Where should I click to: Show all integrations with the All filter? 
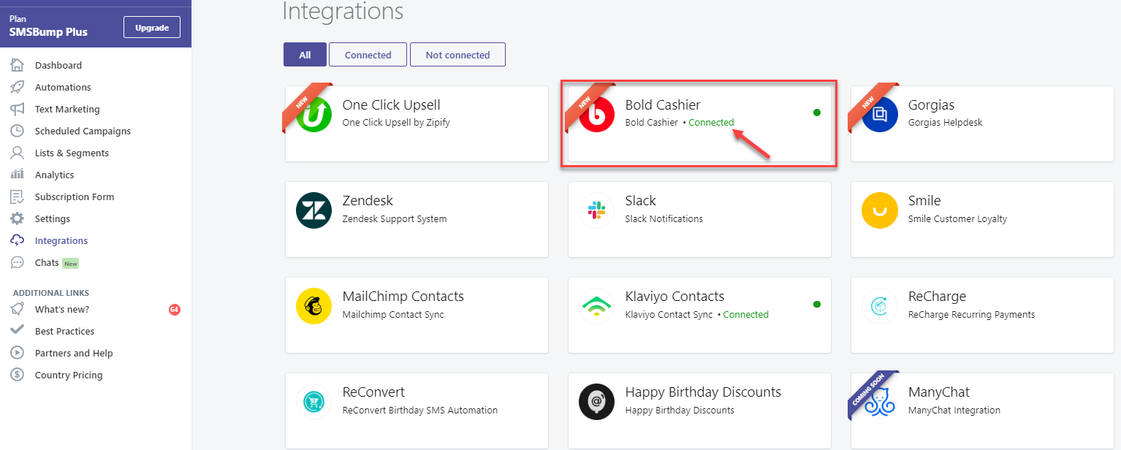click(x=305, y=55)
